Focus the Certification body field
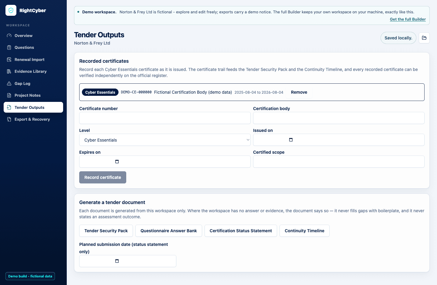437x285 pixels. [x=339, y=118]
